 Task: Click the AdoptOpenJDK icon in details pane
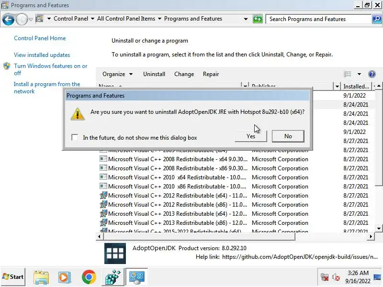click(115, 254)
